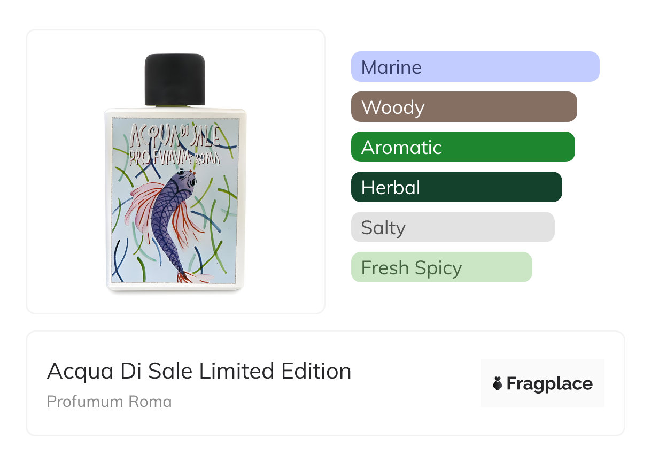The width and height of the screenshot is (651, 462).
Task: Click blank area right of bottle in image card
Action: 286,171
